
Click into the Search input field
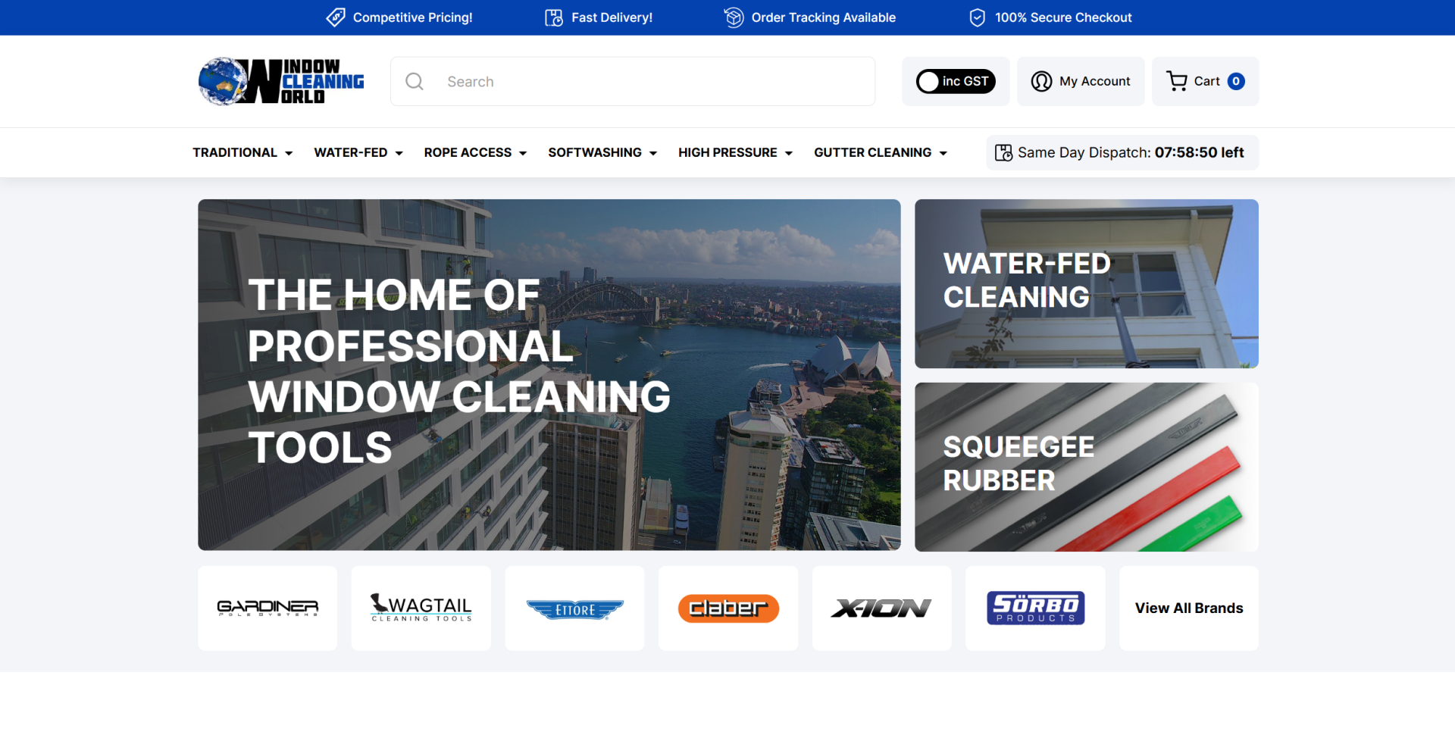[652, 81]
